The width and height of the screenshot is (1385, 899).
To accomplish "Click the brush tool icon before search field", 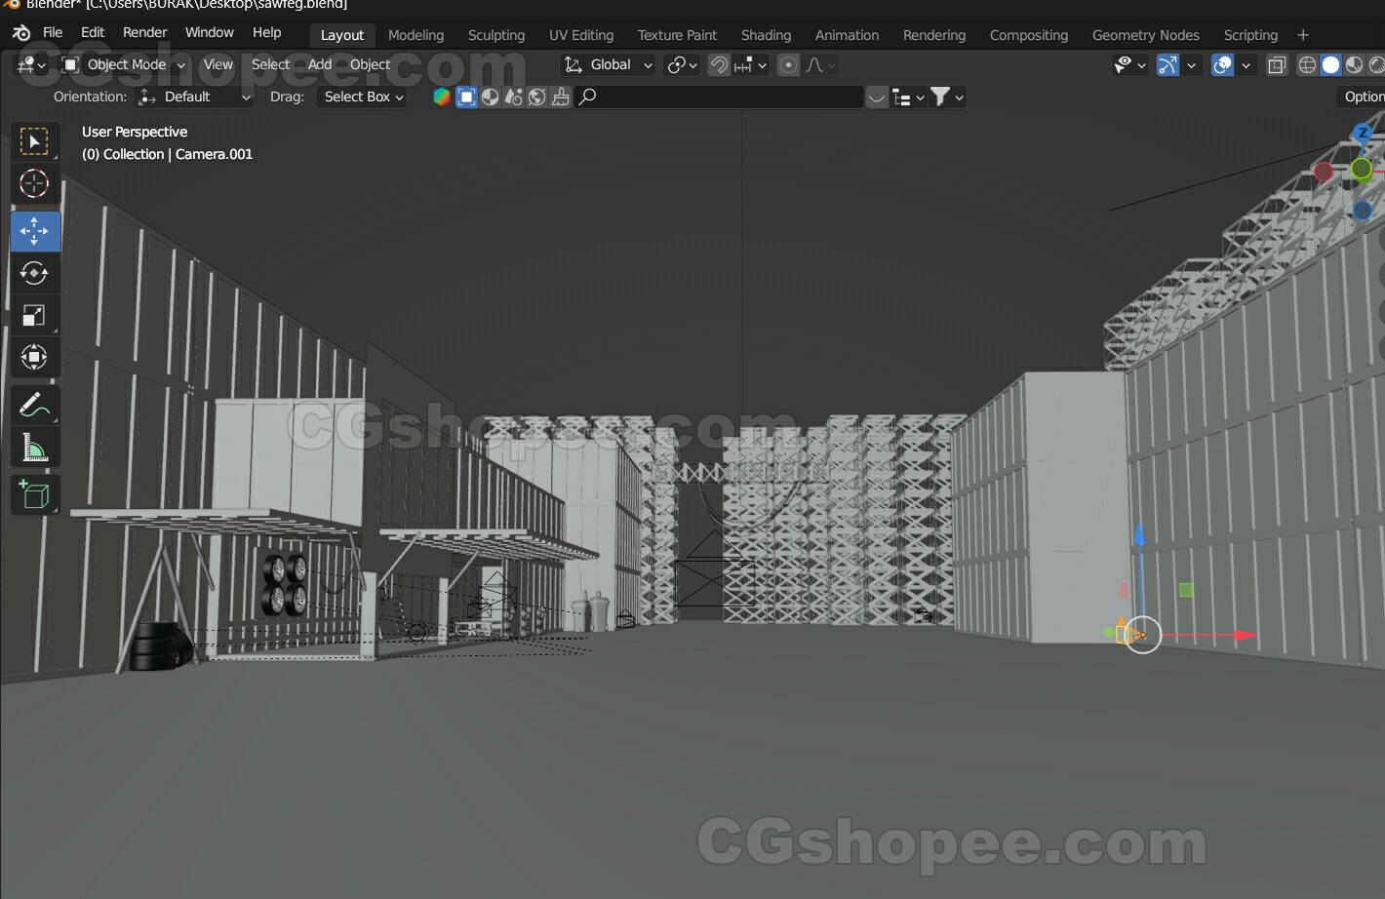I will (x=560, y=97).
